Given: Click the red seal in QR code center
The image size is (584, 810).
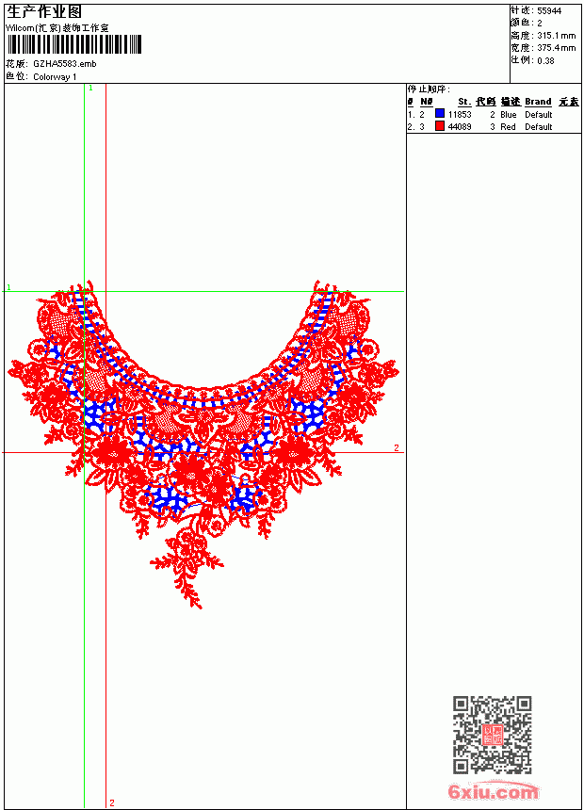Looking at the screenshot, I should click(493, 735).
